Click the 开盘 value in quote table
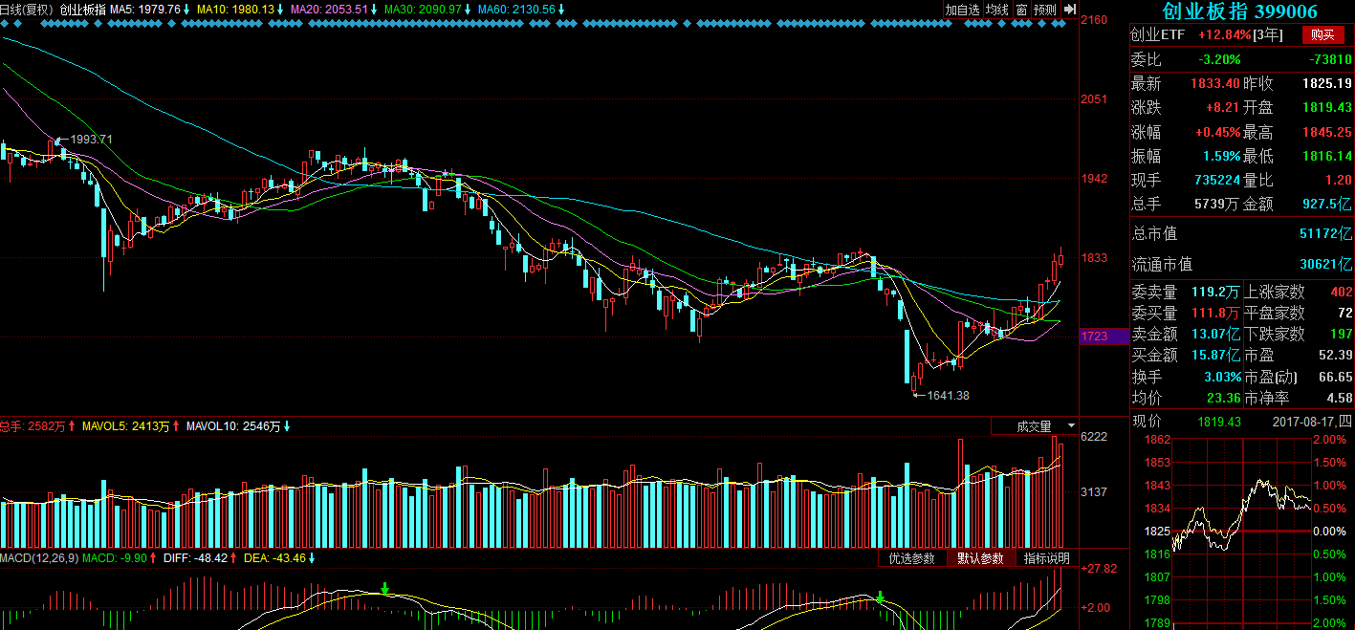This screenshot has height=630, width=1355. [1327, 107]
